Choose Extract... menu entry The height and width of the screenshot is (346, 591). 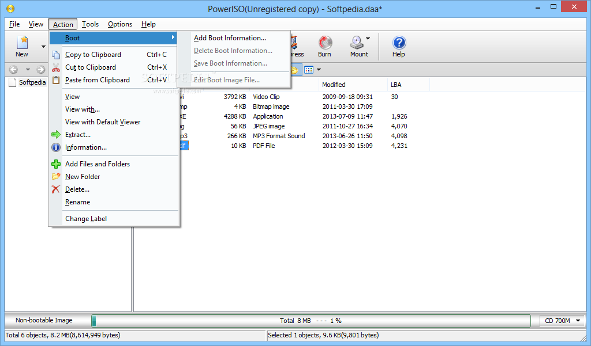[114, 135]
